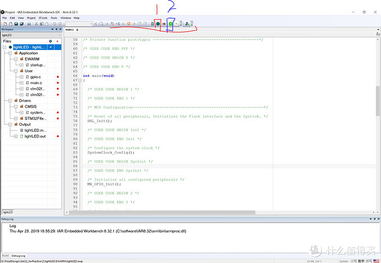
Task: Expand the STM32F4x folder
Action: (16, 118)
